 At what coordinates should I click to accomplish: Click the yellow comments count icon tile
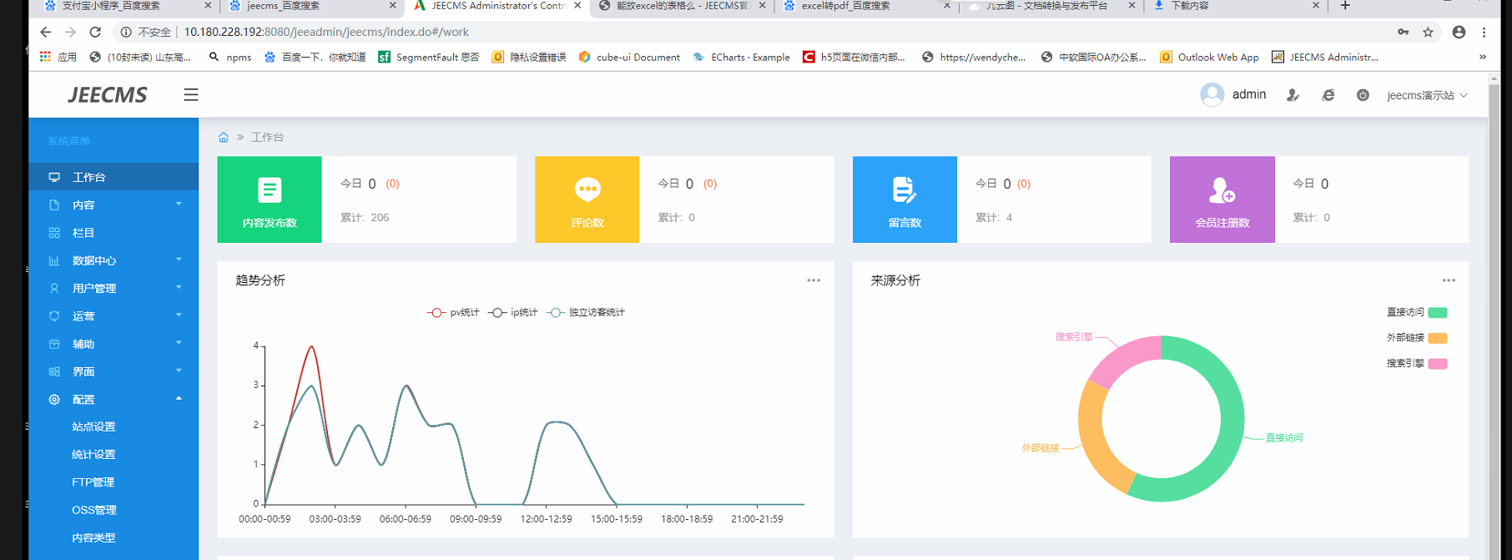click(x=587, y=199)
